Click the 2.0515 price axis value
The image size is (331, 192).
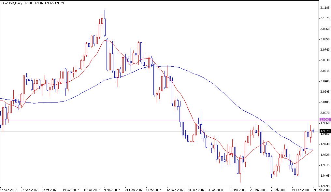[325, 71]
